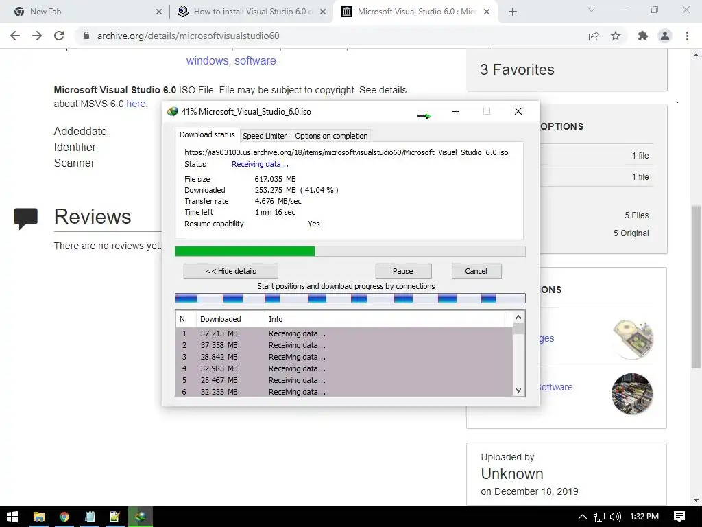Click the download URL text in the dialog

pyautogui.click(x=346, y=152)
